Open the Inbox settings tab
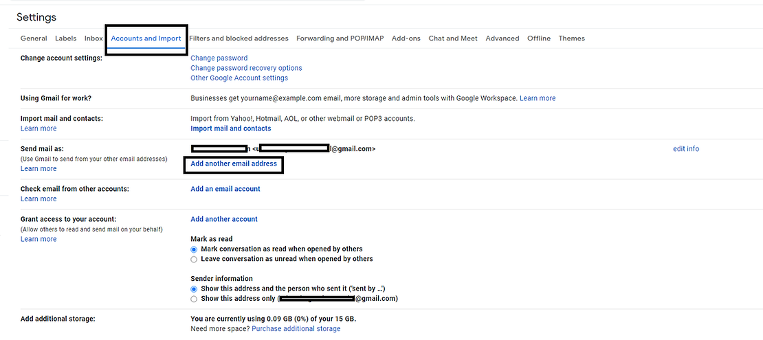Image resolution: width=763 pixels, height=340 pixels. pyautogui.click(x=93, y=38)
